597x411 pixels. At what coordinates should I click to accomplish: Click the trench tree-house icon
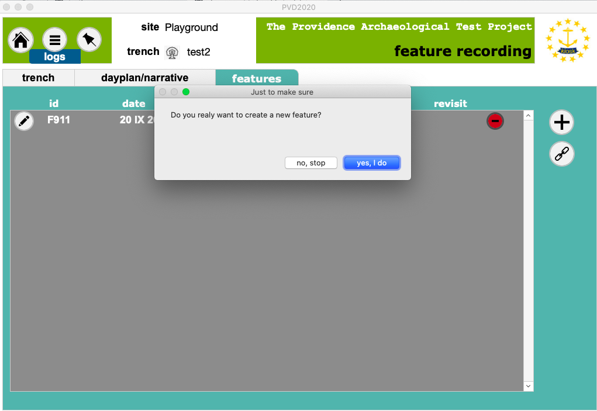point(172,52)
